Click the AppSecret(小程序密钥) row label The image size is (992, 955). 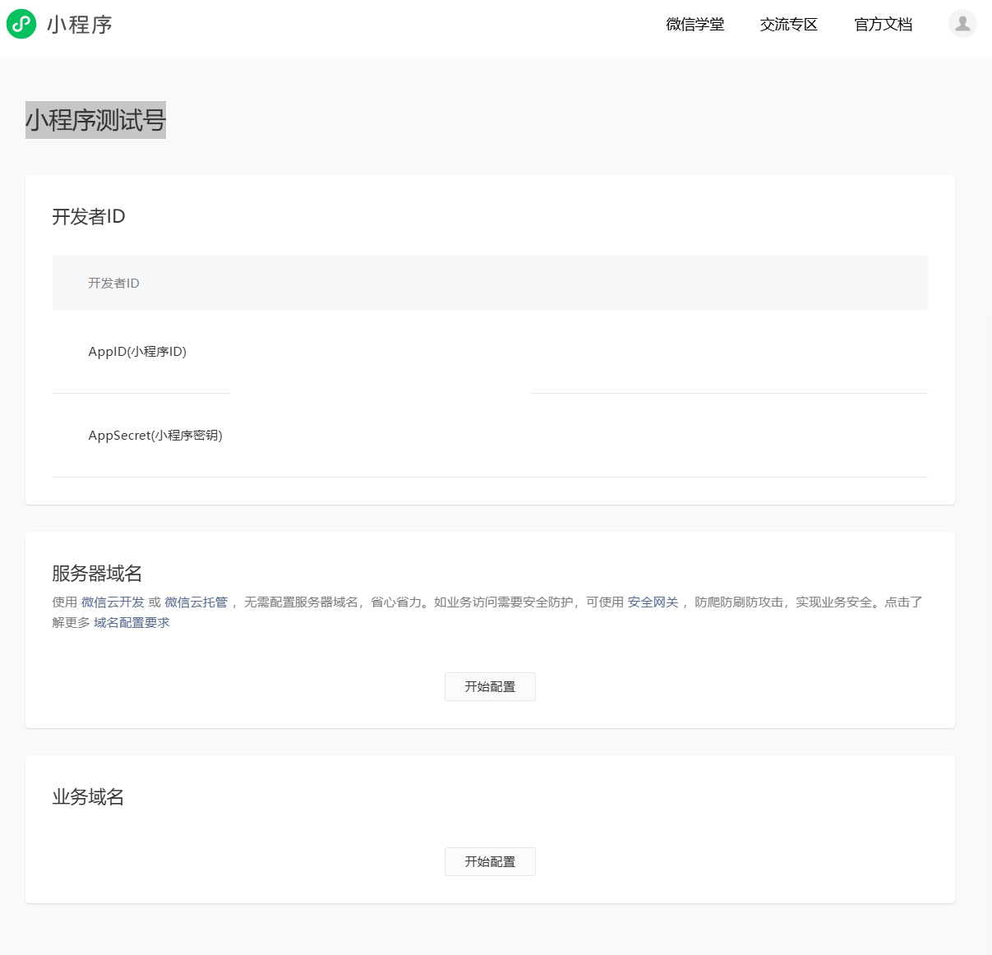click(155, 436)
